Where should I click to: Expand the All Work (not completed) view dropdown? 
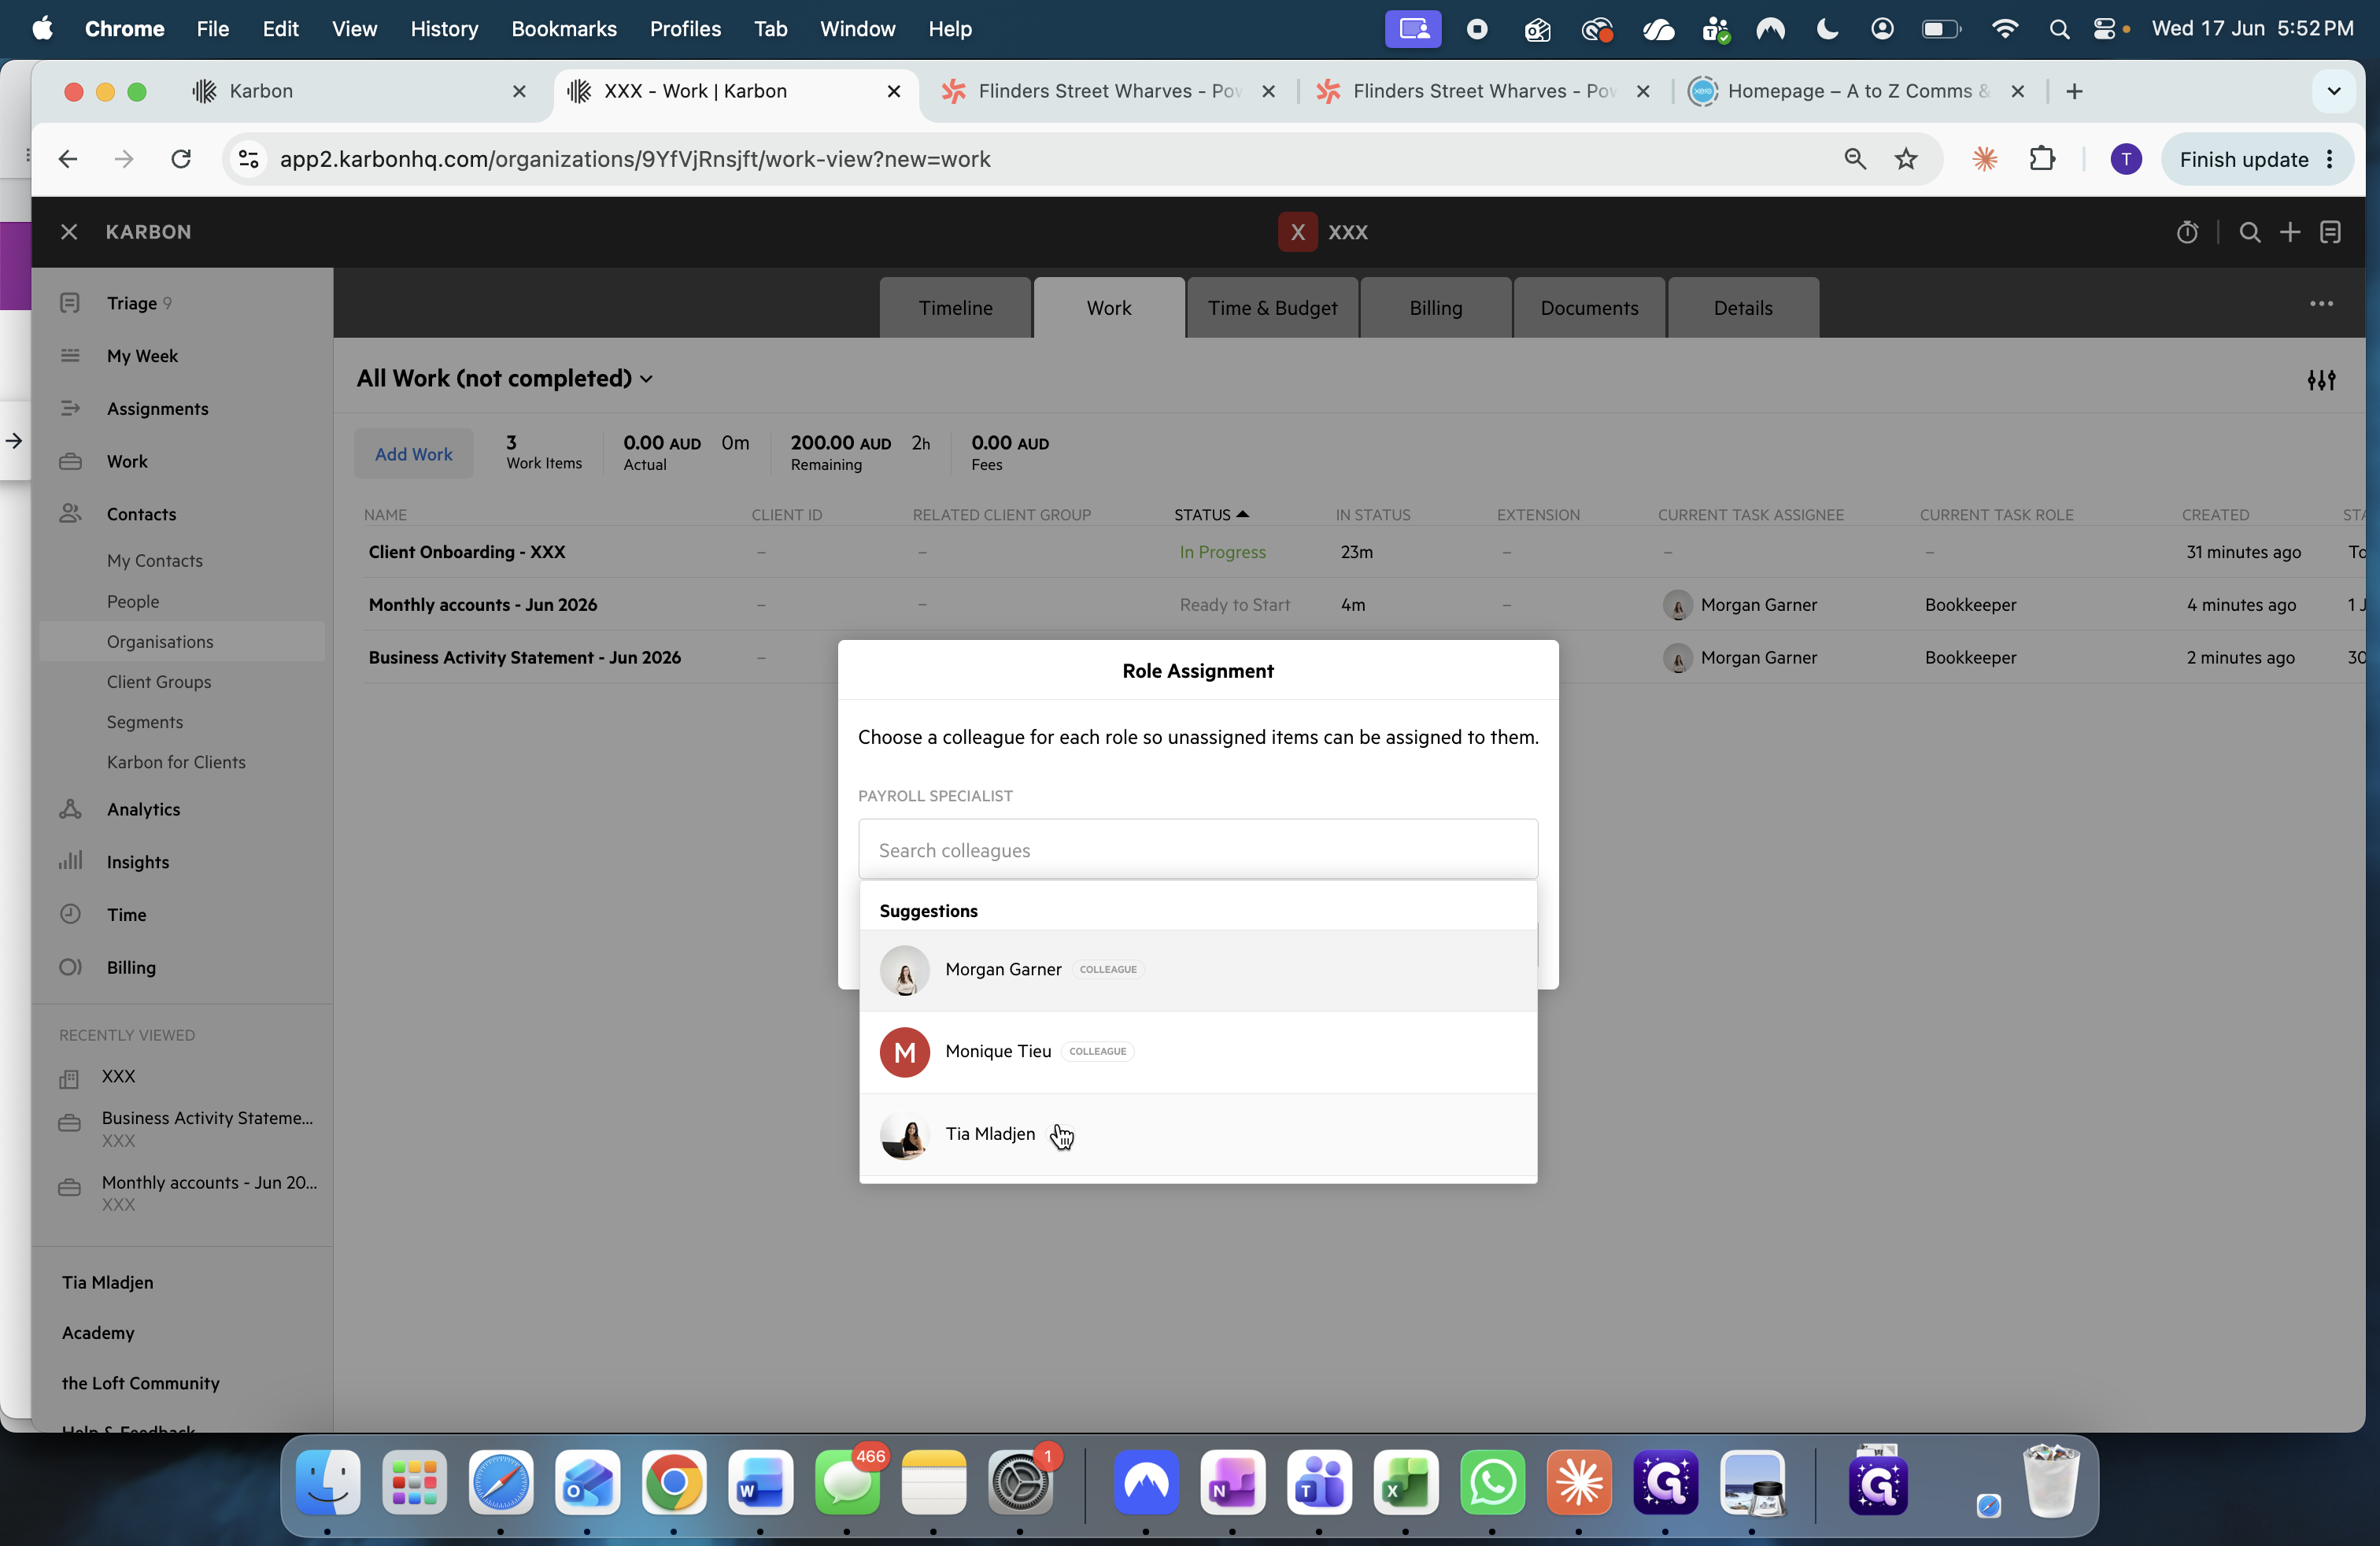click(x=505, y=379)
